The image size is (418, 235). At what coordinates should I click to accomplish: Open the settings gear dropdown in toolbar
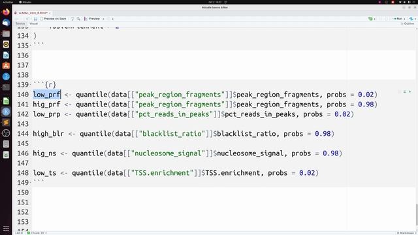110,19
